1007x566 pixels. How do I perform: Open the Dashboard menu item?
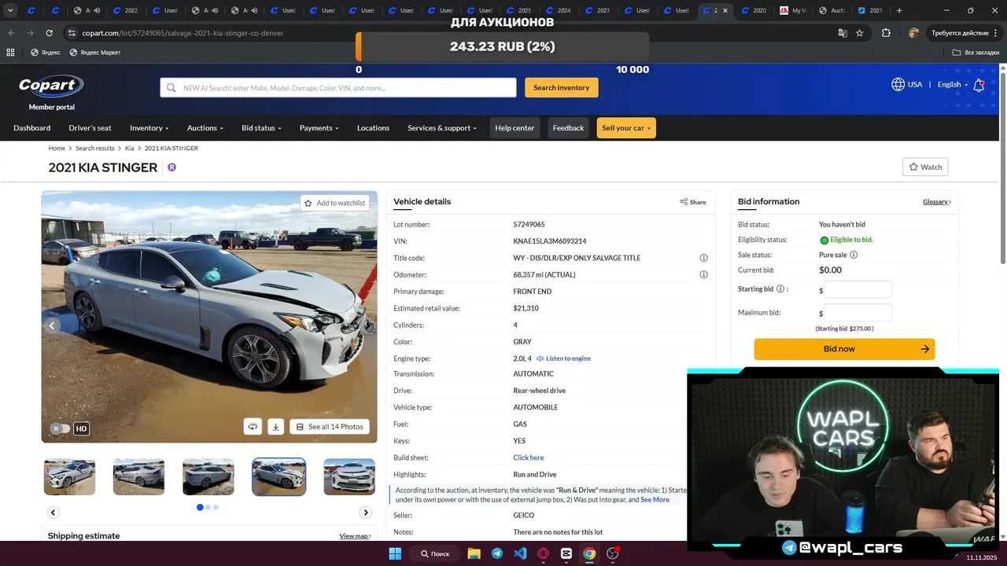tap(31, 127)
